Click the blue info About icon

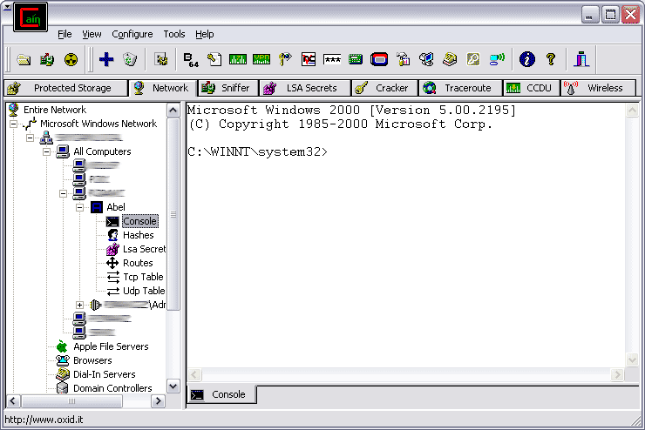[526, 59]
